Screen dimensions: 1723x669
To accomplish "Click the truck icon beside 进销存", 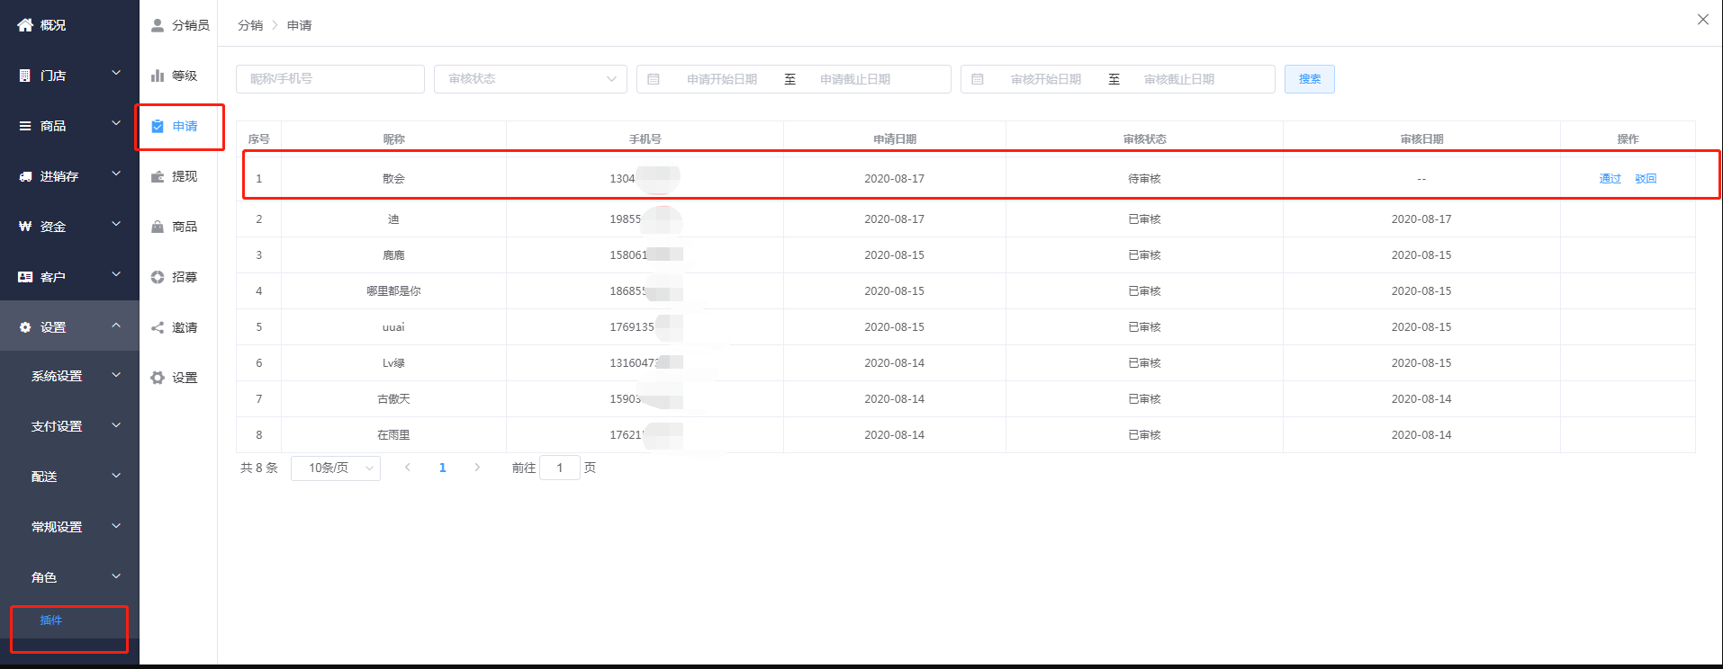I will 25,176.
